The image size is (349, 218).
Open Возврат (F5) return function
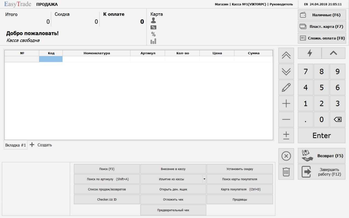pyautogui.click(x=321, y=156)
